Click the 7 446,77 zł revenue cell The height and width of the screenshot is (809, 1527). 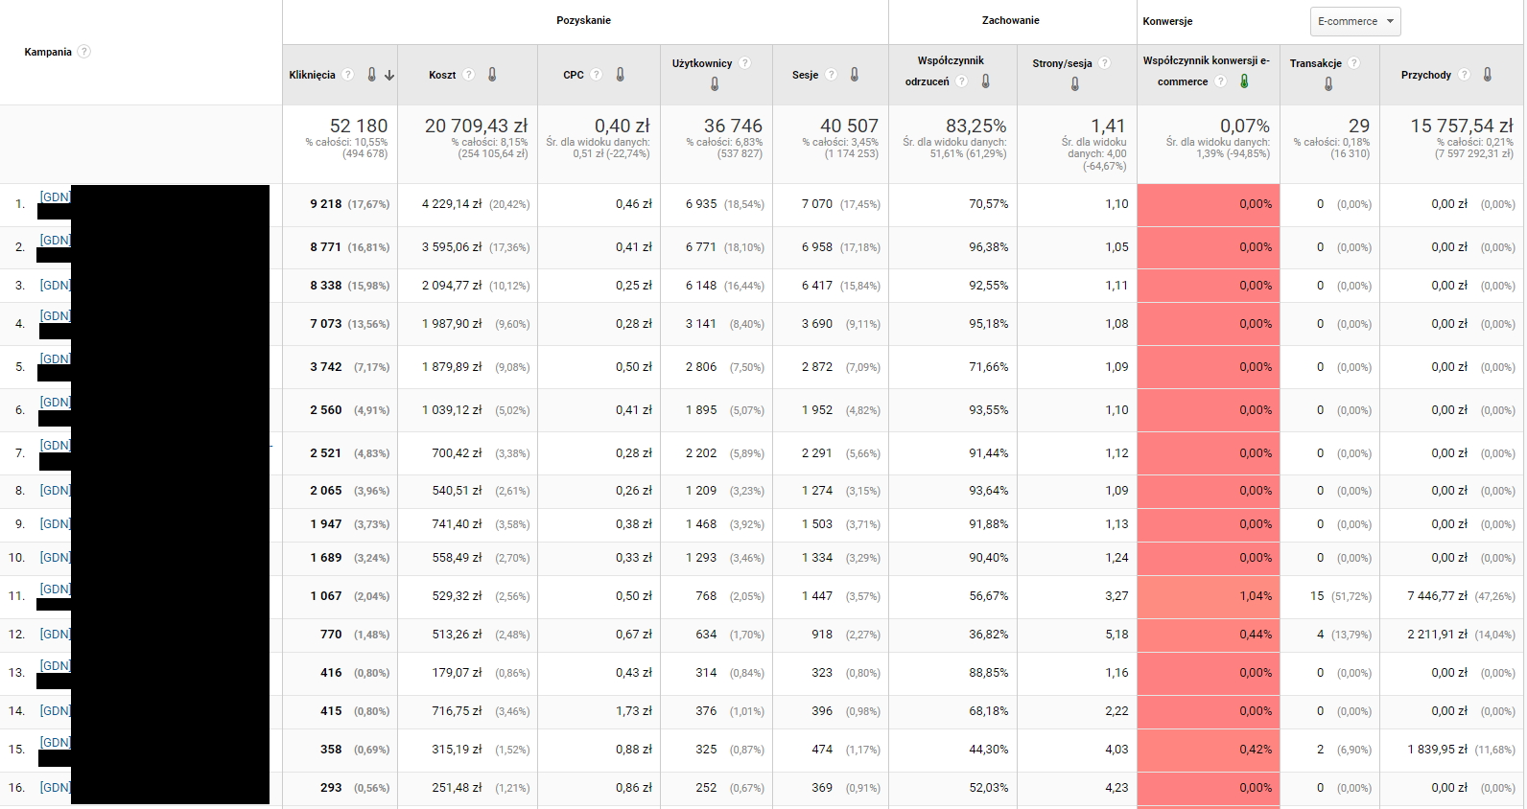1437,596
